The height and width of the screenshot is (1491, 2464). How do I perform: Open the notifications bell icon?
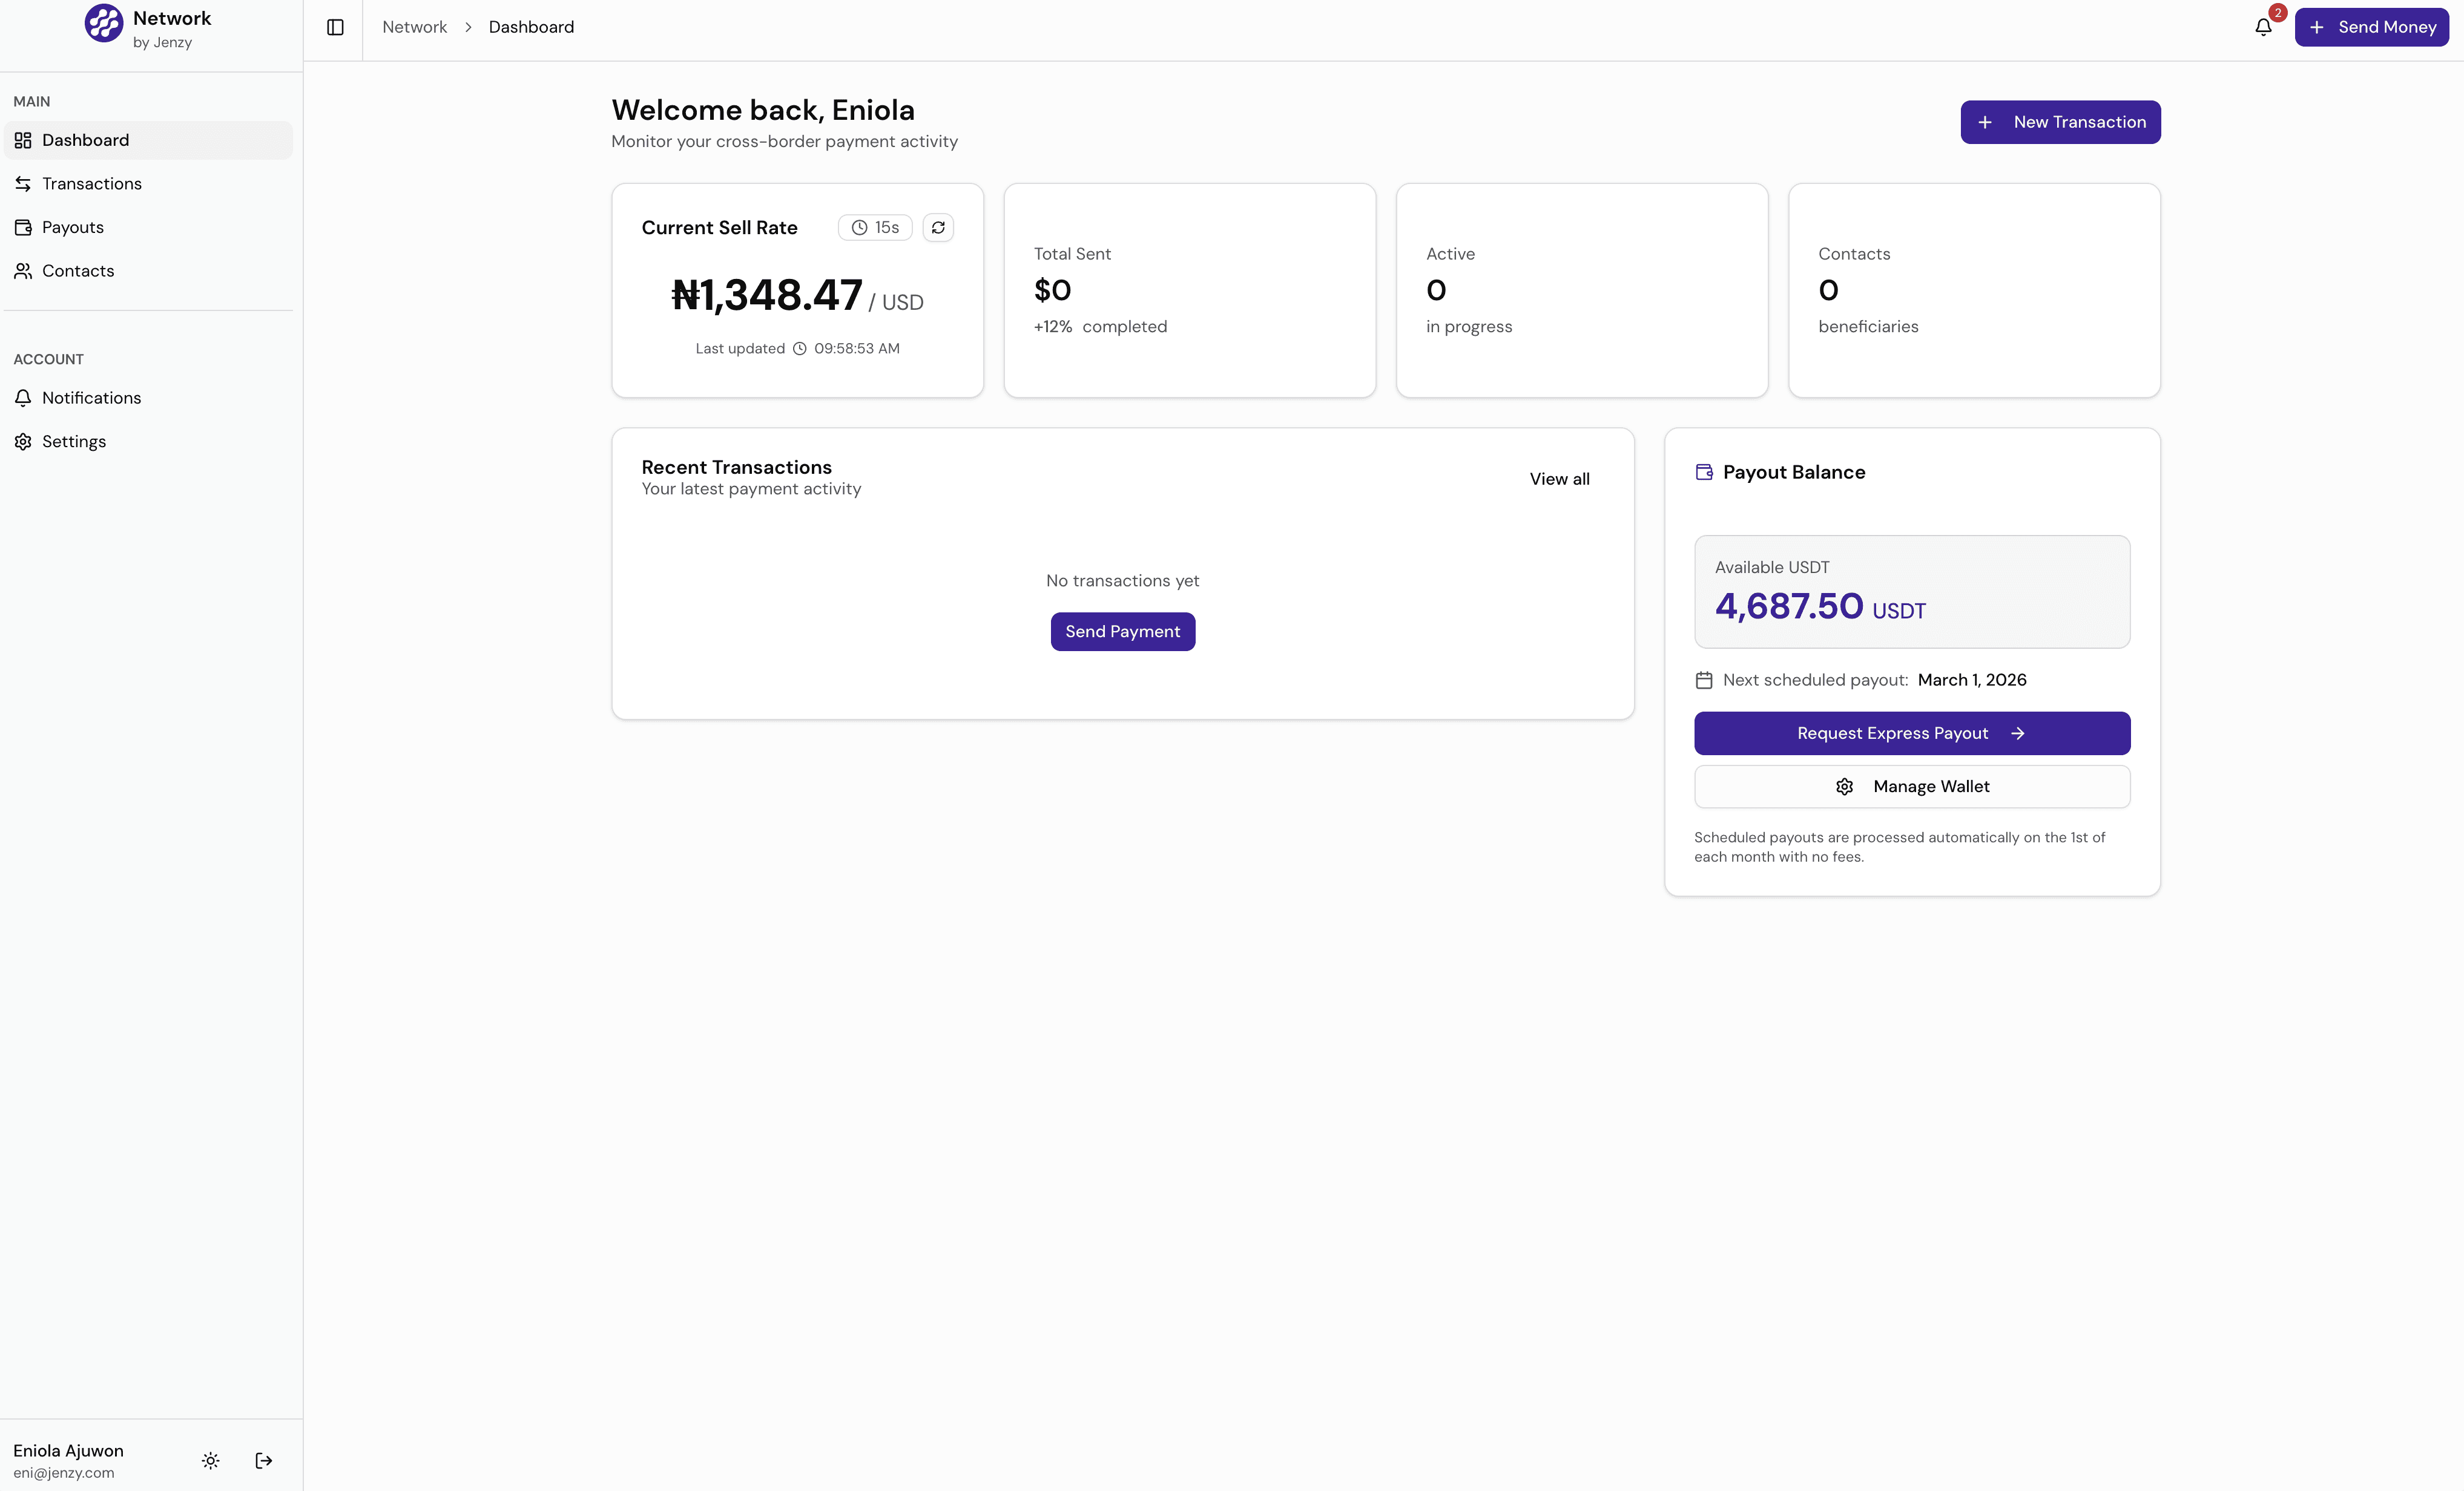[x=2263, y=27]
